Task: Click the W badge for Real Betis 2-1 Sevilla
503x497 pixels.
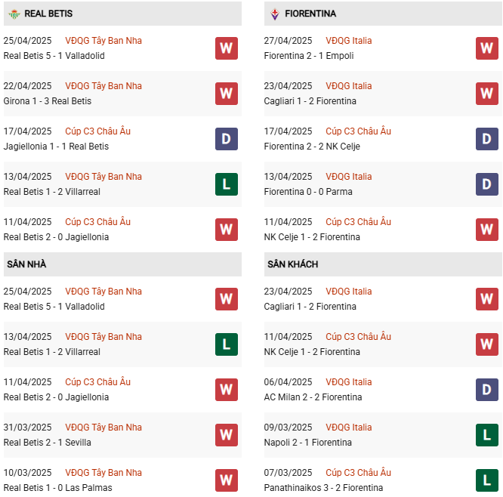Action: coord(227,435)
